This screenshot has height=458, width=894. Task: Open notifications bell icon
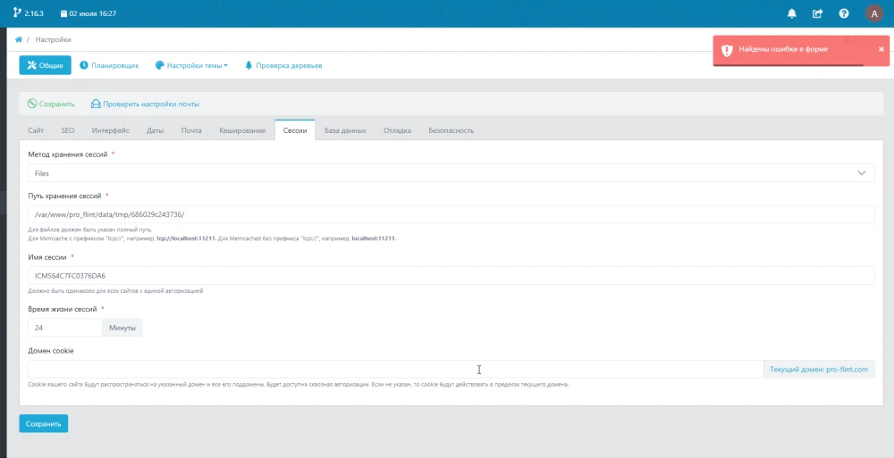792,13
